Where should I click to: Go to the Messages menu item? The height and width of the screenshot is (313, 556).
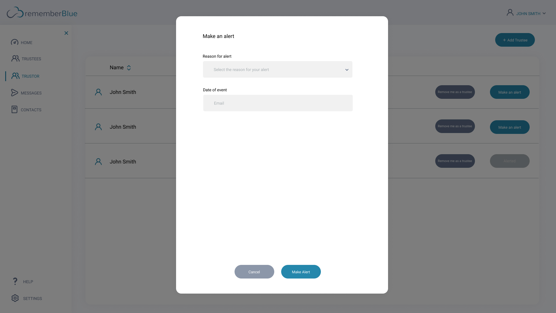31,93
